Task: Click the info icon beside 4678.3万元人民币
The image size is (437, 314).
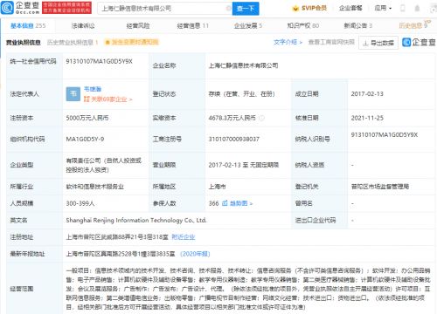Action: [261, 118]
